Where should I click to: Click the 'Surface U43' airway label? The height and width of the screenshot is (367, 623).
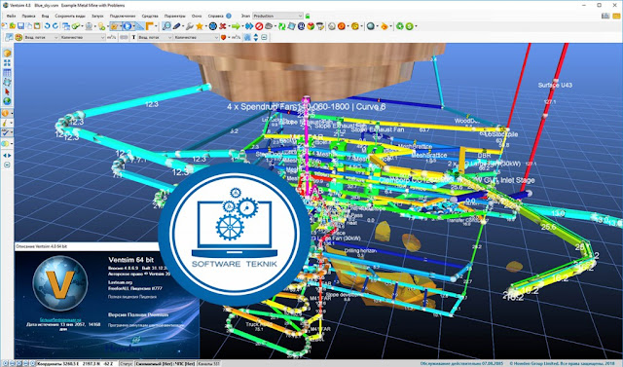click(555, 85)
